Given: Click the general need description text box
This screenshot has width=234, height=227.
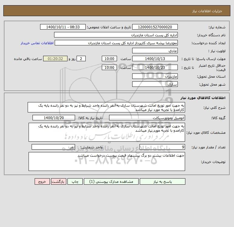Looking at the screenshot, I should pos(106,107).
